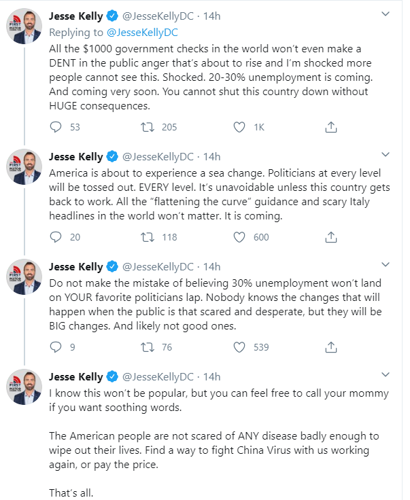Reply to the sea change tweet
Screen dimensions: 410x500
coord(56,237)
